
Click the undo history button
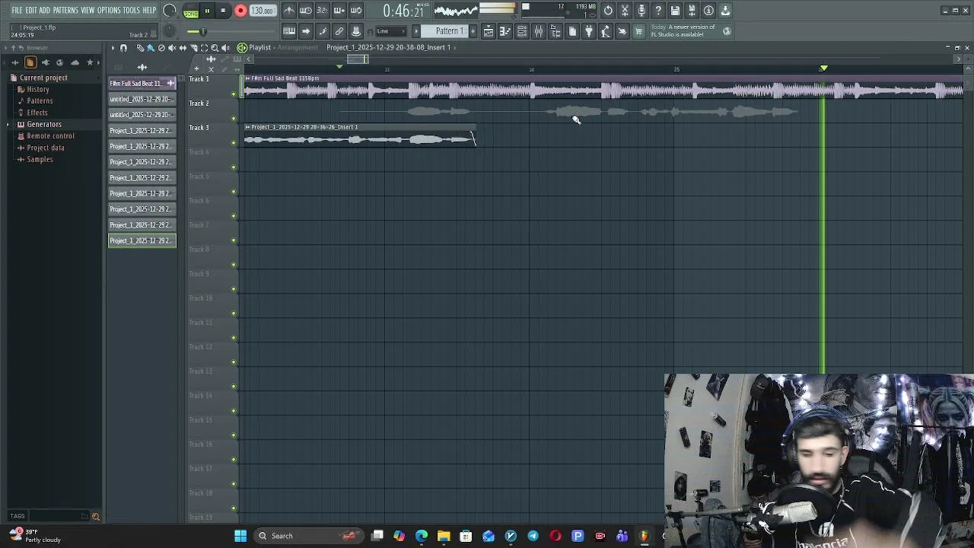608,11
